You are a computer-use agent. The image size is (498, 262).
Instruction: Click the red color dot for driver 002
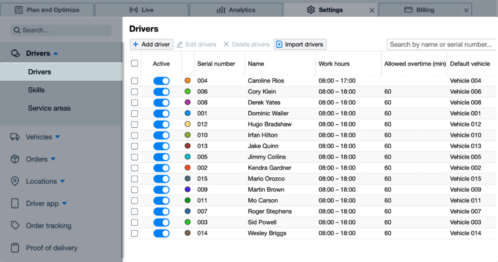tap(188, 167)
